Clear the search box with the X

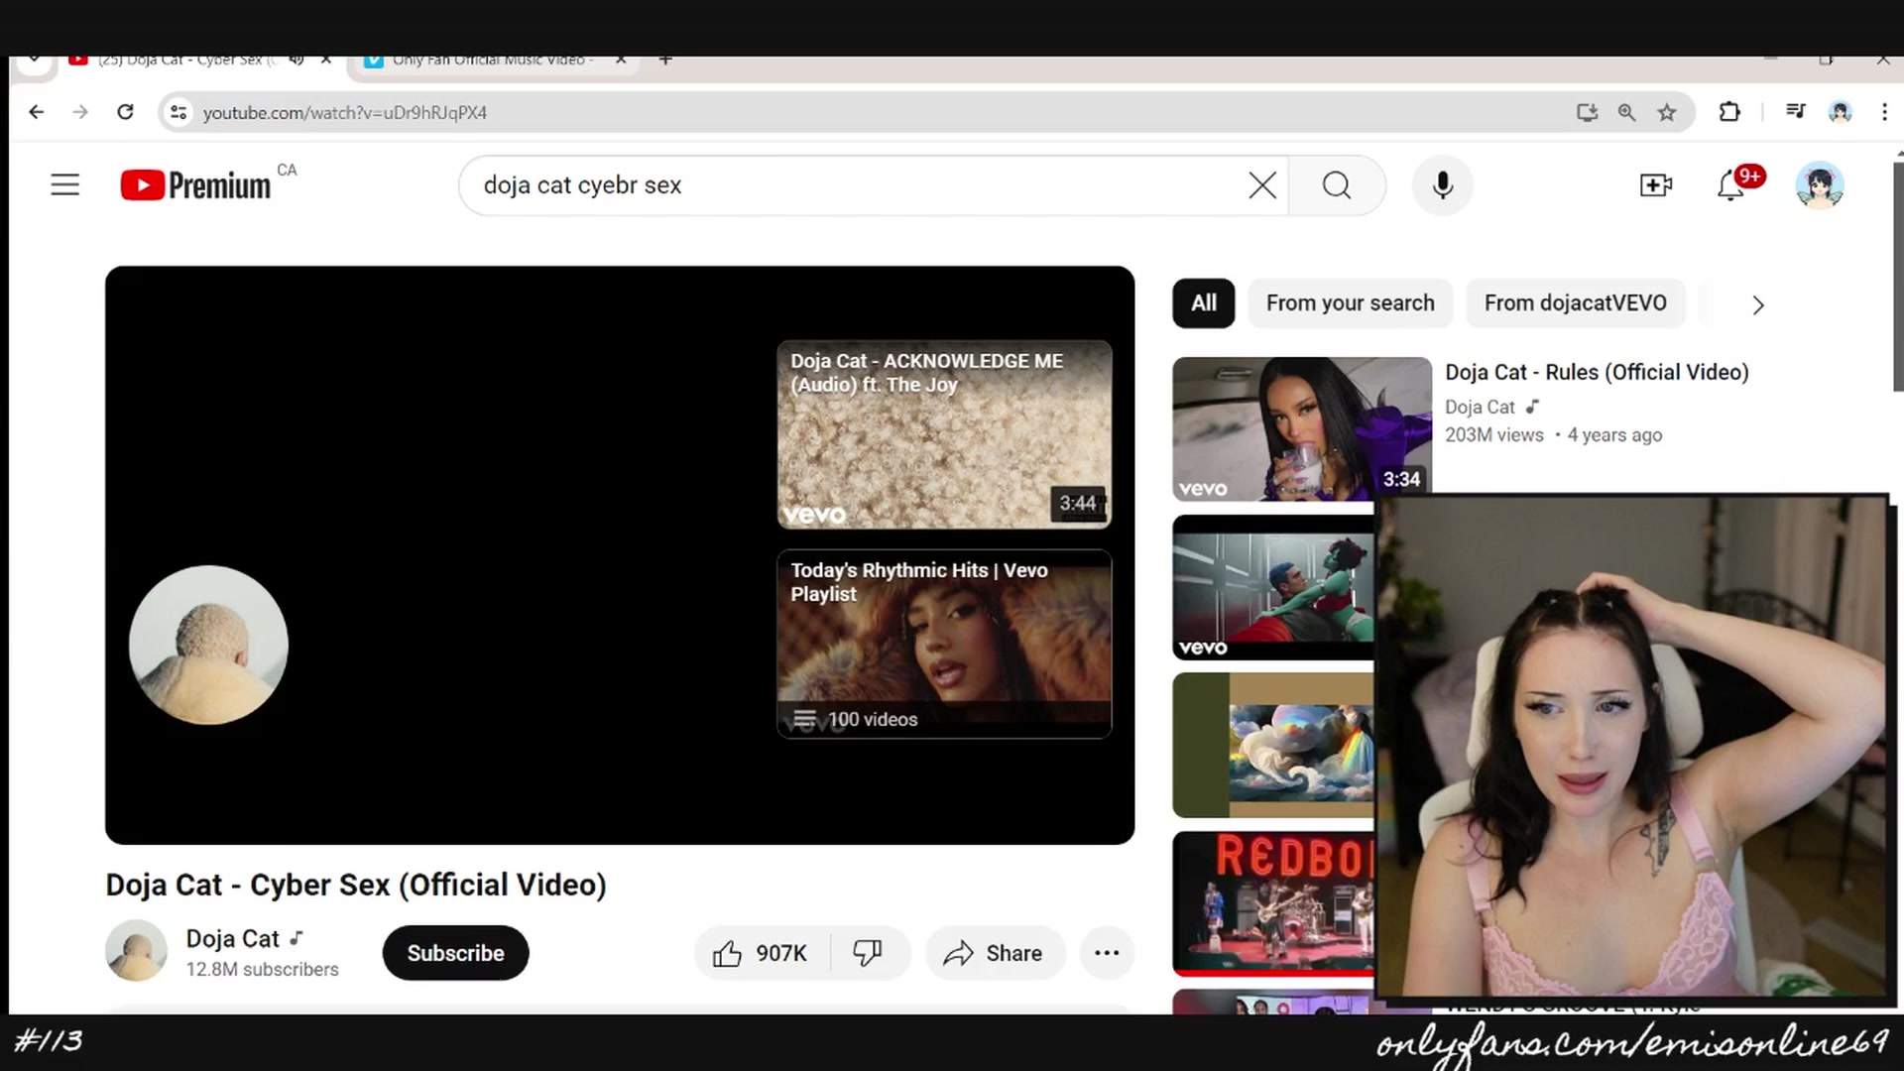point(1262,185)
